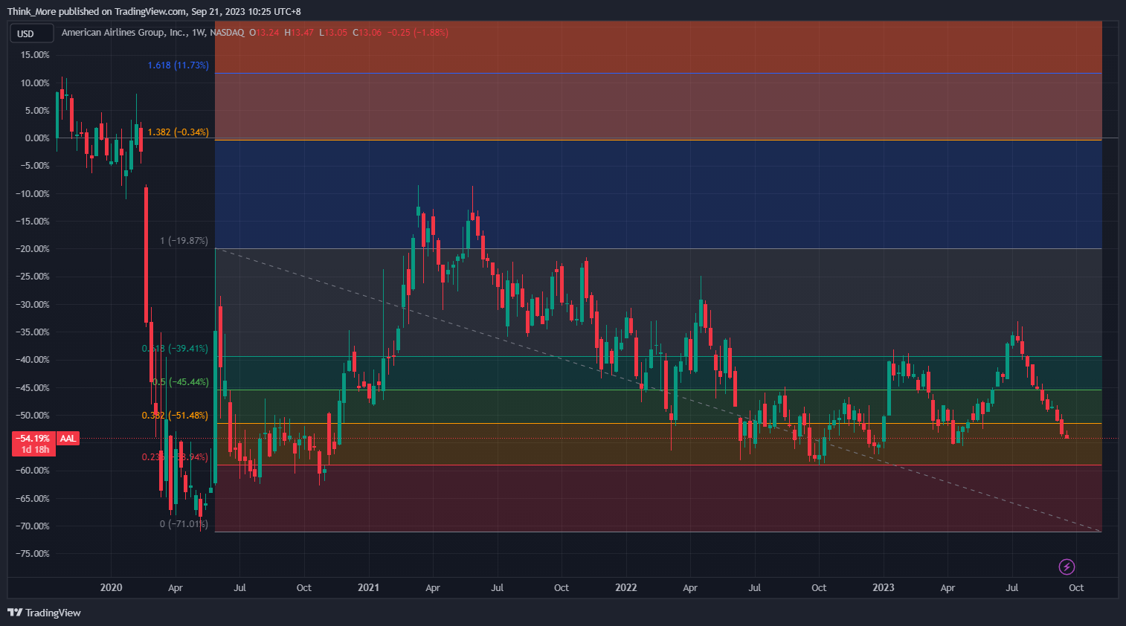Screen dimensions: 1126x626
Task: Click 0.00% on the price scale
Action: click(x=37, y=138)
